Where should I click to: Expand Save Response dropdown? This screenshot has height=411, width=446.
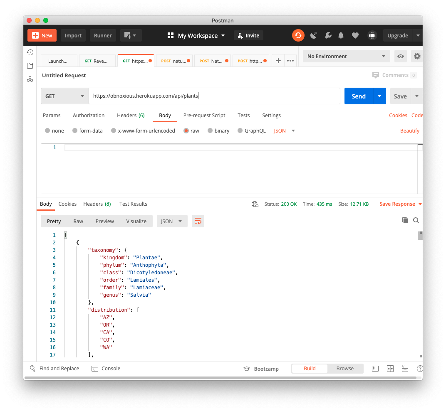[420, 204]
